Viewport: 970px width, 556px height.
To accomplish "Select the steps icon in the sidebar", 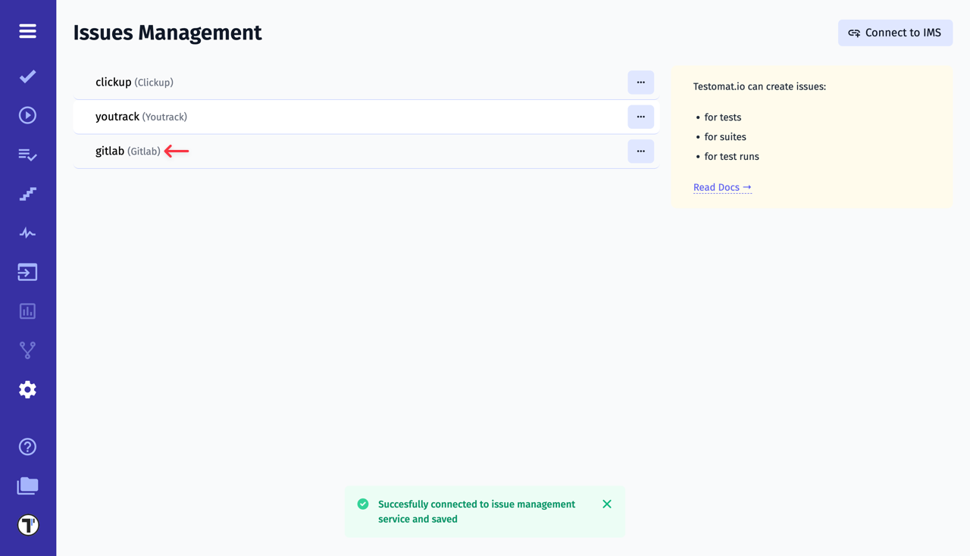I will (x=27, y=193).
